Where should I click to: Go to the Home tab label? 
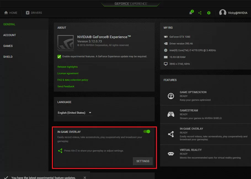tap(13, 13)
